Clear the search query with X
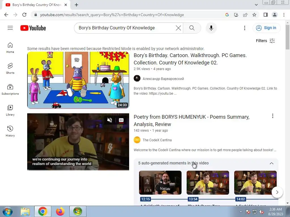 (x=178, y=28)
